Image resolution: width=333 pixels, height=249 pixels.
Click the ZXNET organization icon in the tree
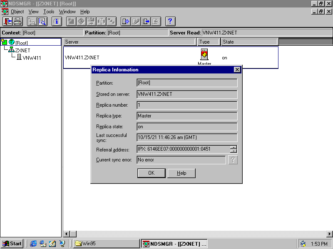click(x=11, y=49)
